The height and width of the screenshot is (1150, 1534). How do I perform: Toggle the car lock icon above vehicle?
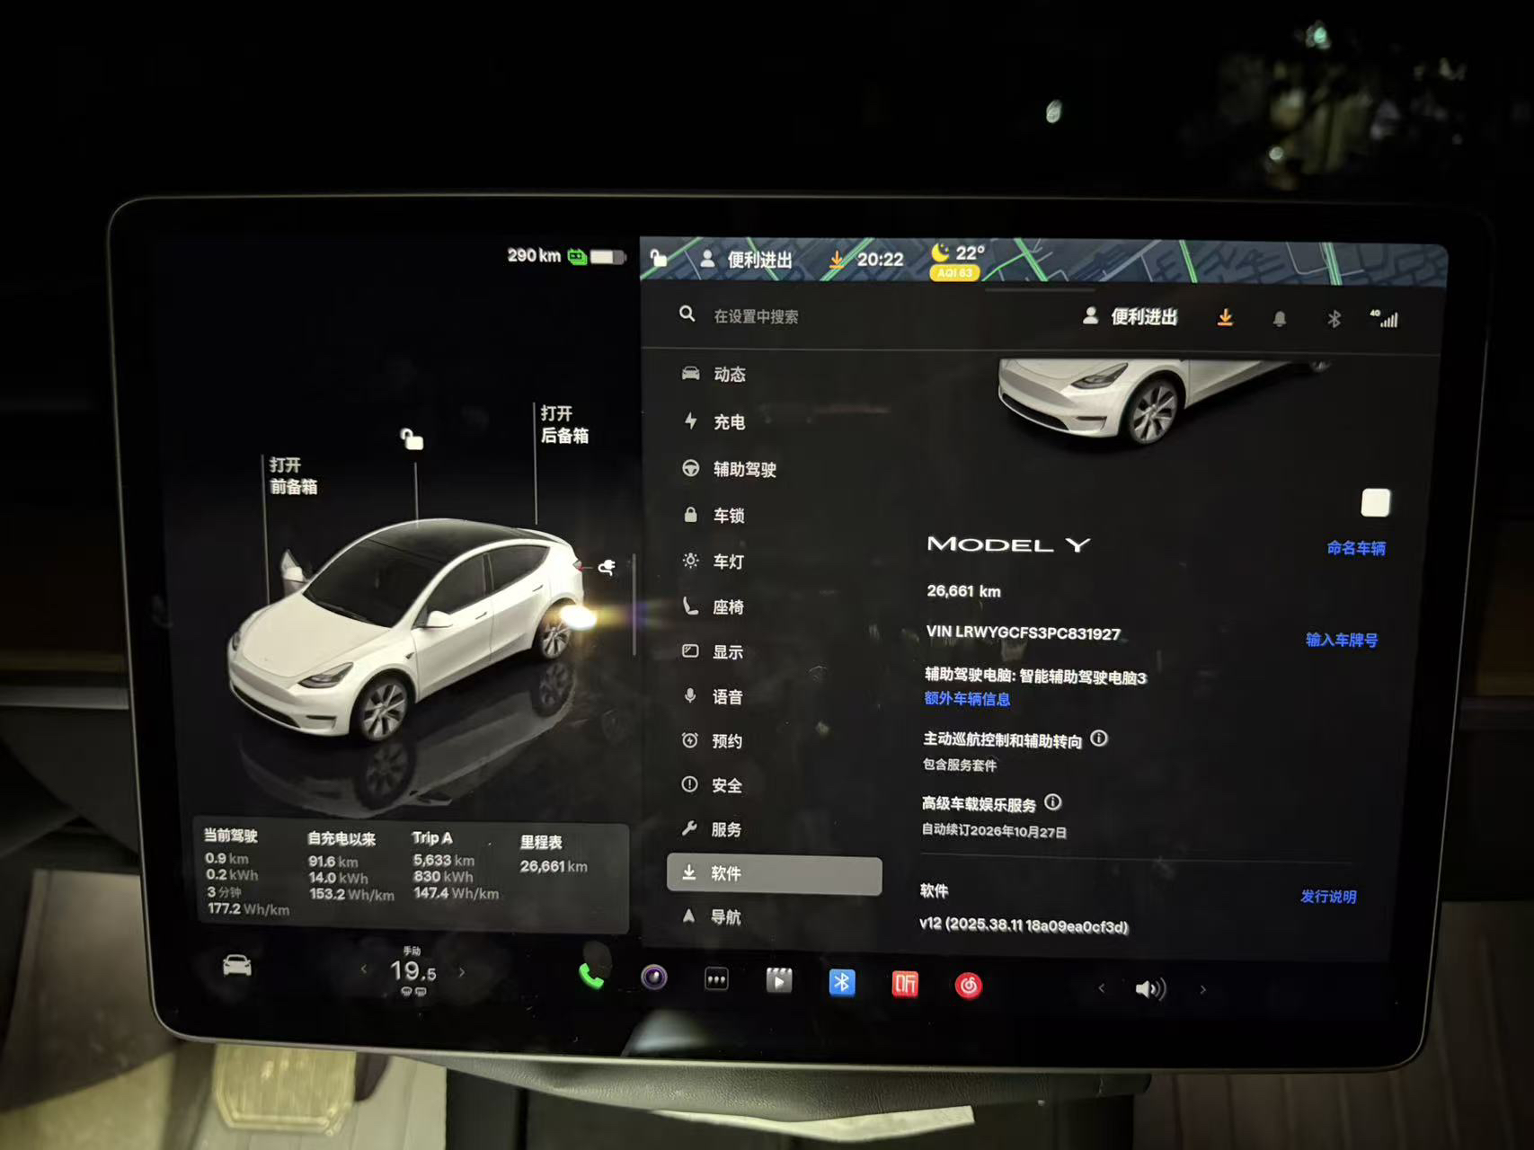coord(412,438)
